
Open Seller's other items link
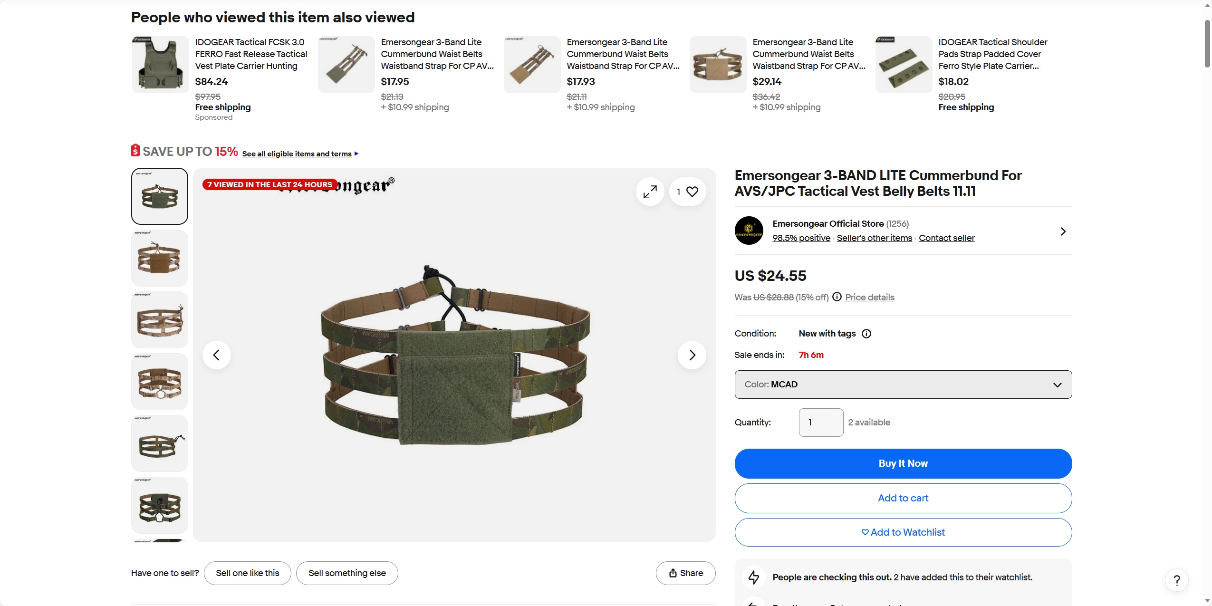(874, 238)
